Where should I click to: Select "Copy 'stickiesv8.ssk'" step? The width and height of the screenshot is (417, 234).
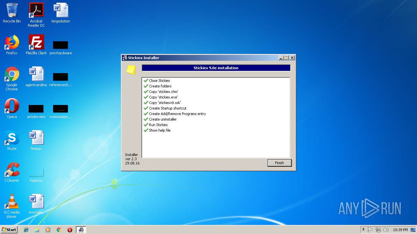pyautogui.click(x=165, y=103)
